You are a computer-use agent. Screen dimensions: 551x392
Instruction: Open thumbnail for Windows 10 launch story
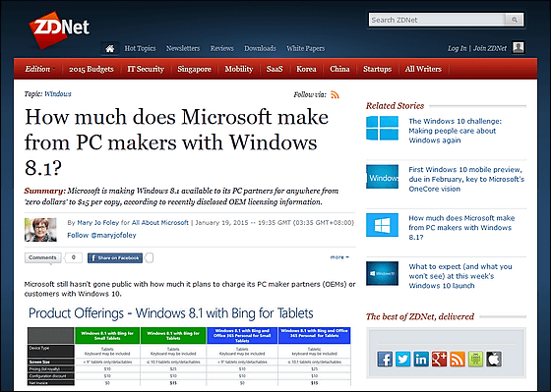pos(382,273)
